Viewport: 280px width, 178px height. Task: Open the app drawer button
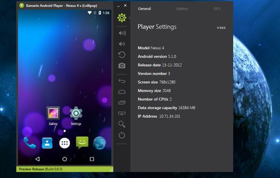pyautogui.click(x=65, y=143)
